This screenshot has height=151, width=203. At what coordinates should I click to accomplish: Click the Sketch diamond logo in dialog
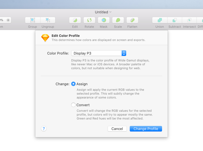(45, 38)
